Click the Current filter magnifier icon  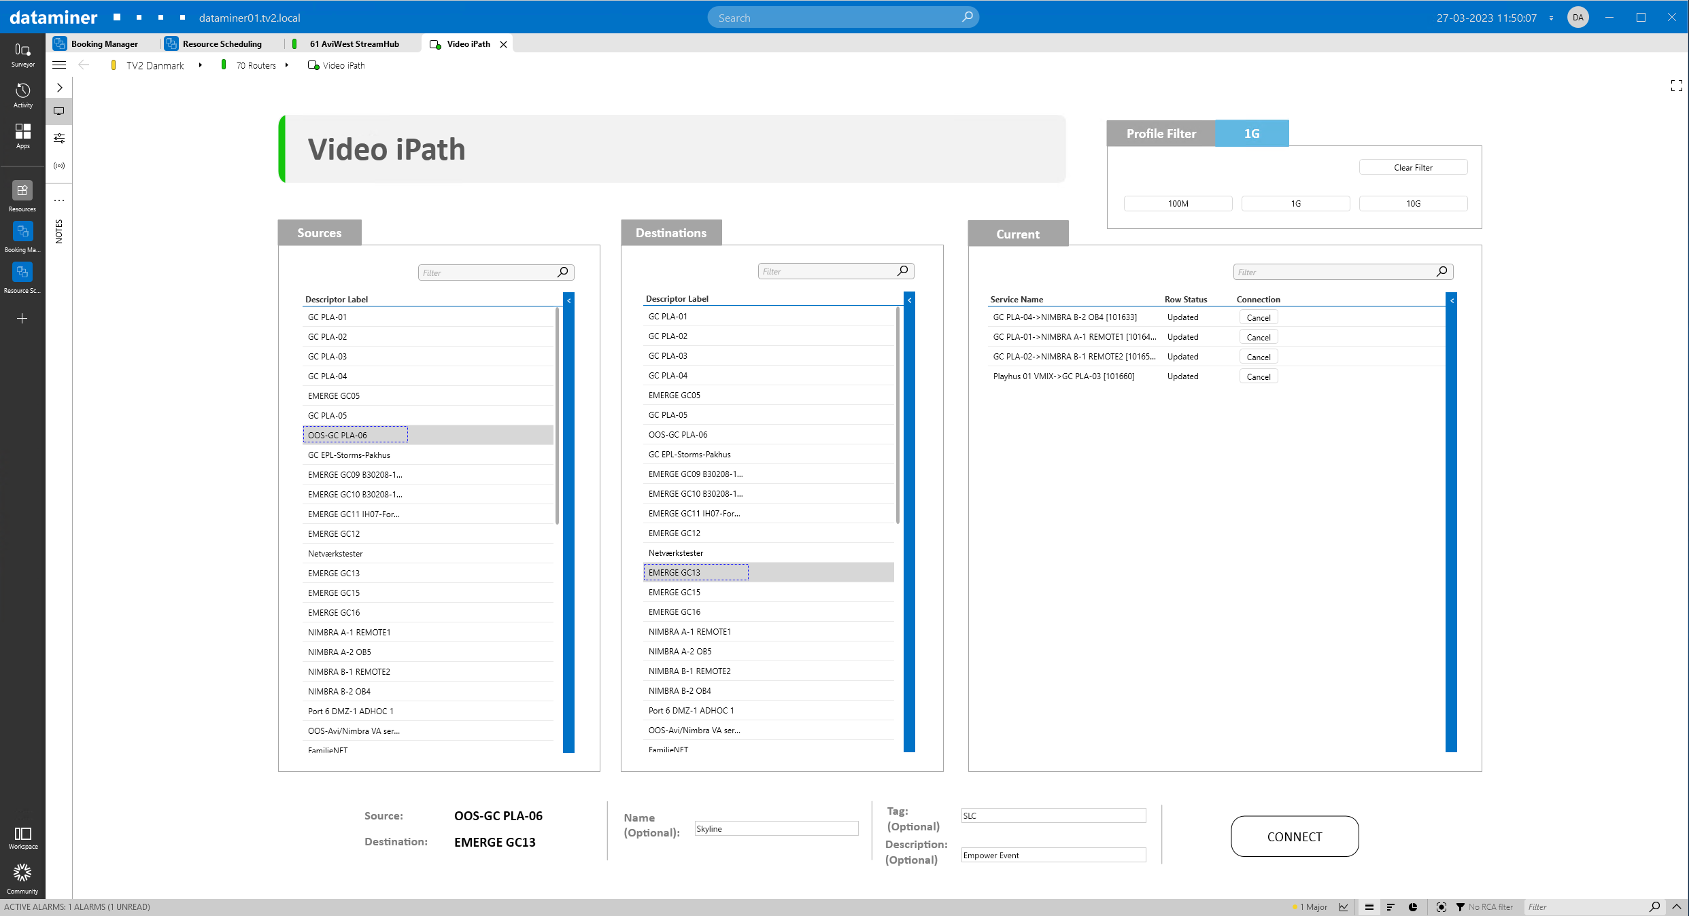1441,272
